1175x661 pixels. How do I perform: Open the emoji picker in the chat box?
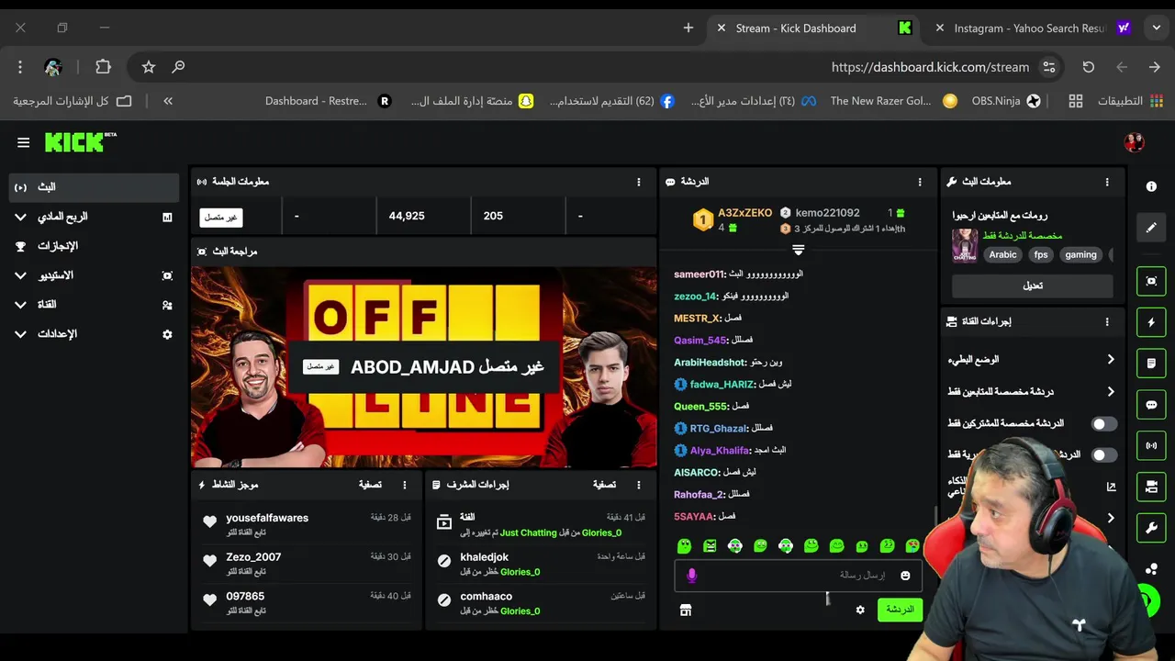point(905,576)
